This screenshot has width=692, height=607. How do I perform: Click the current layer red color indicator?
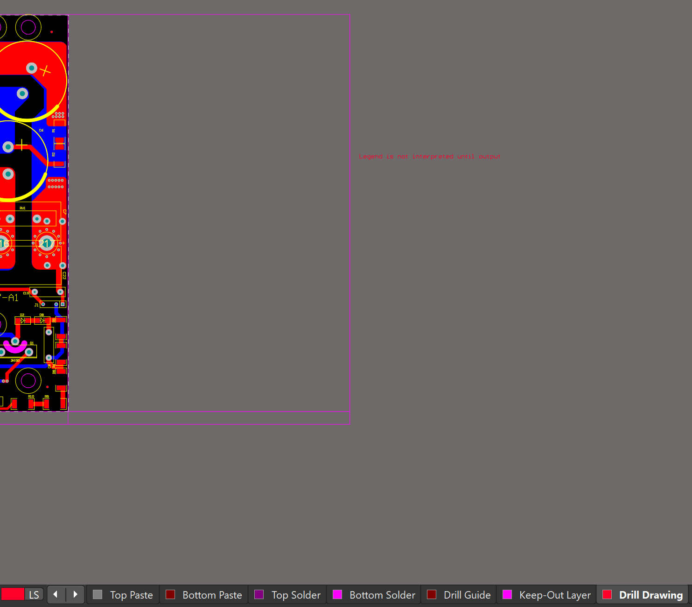click(x=13, y=594)
